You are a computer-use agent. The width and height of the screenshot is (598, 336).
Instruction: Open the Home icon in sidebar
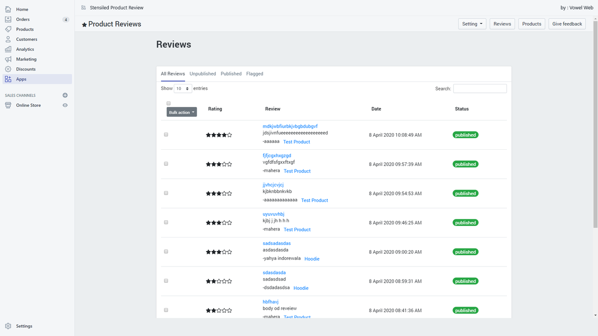pyautogui.click(x=8, y=9)
